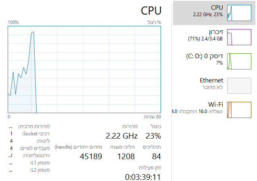257x181 pixels.
Task: Click the 2.22 GHz speed value
Action: coord(121,136)
